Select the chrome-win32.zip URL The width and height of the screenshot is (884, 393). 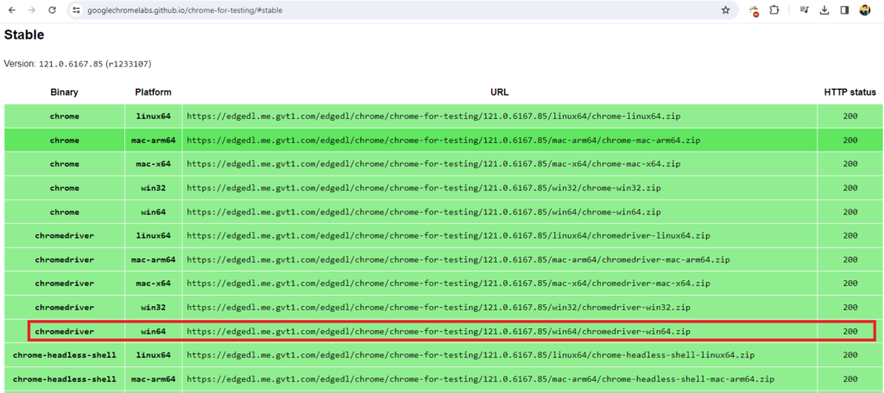point(423,188)
